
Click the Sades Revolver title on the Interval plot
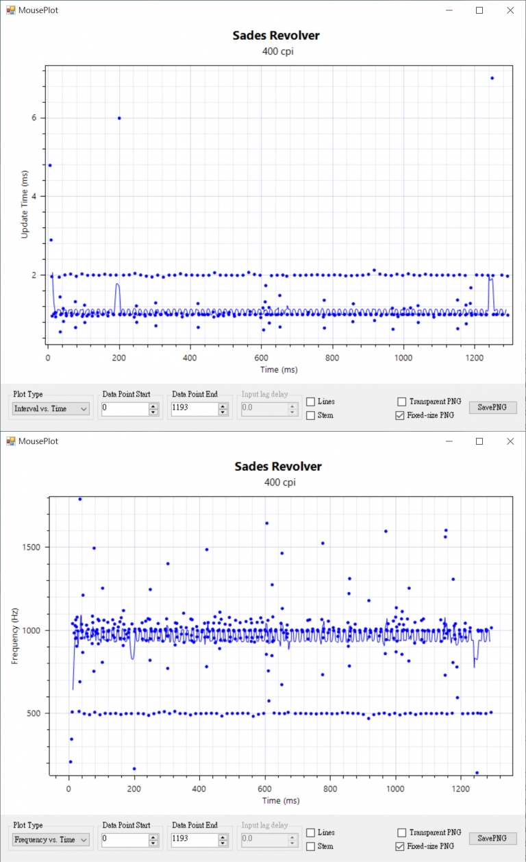[275, 36]
